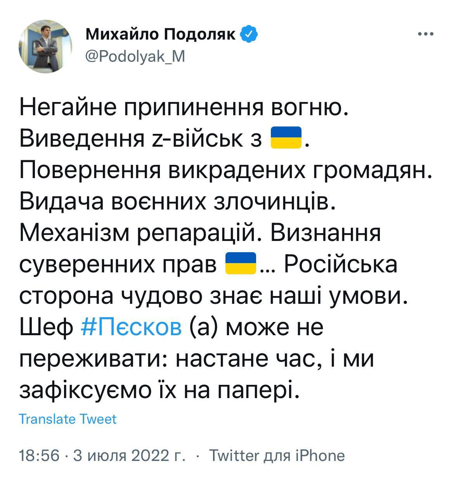The width and height of the screenshot is (454, 478).
Task: Open the three-dot more options menu
Action: (425, 35)
